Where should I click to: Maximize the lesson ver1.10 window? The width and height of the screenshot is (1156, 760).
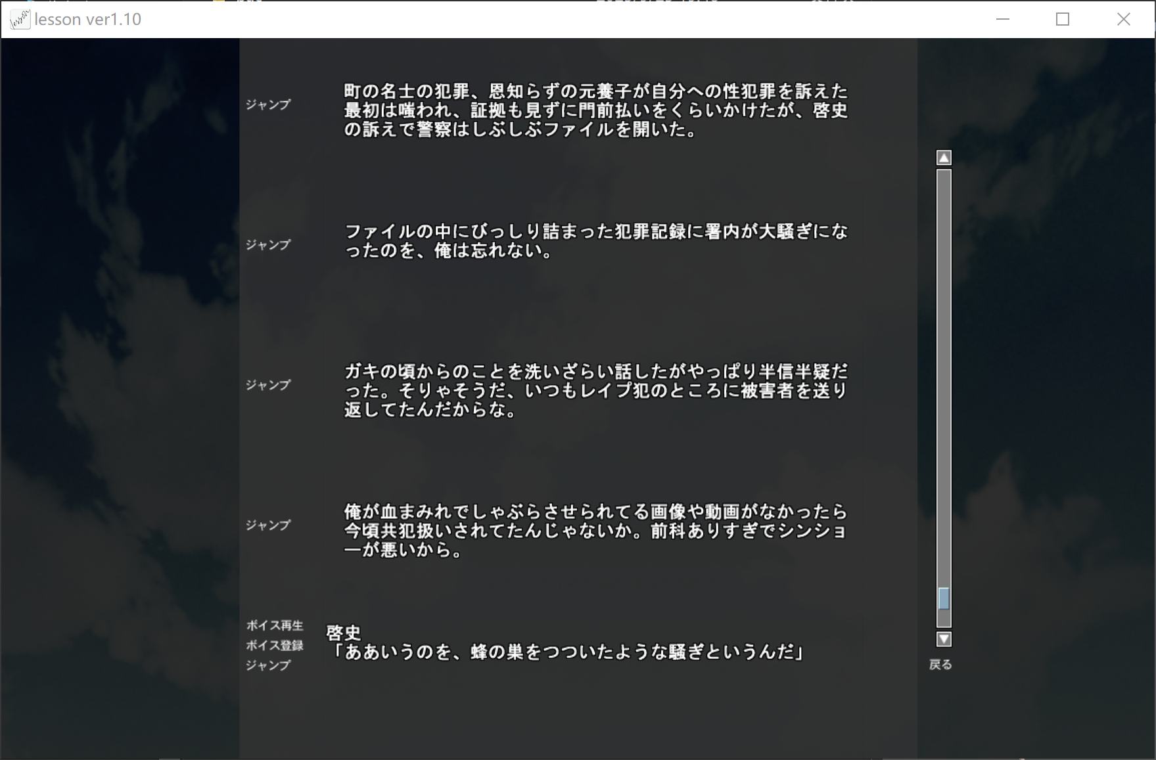click(x=1063, y=20)
